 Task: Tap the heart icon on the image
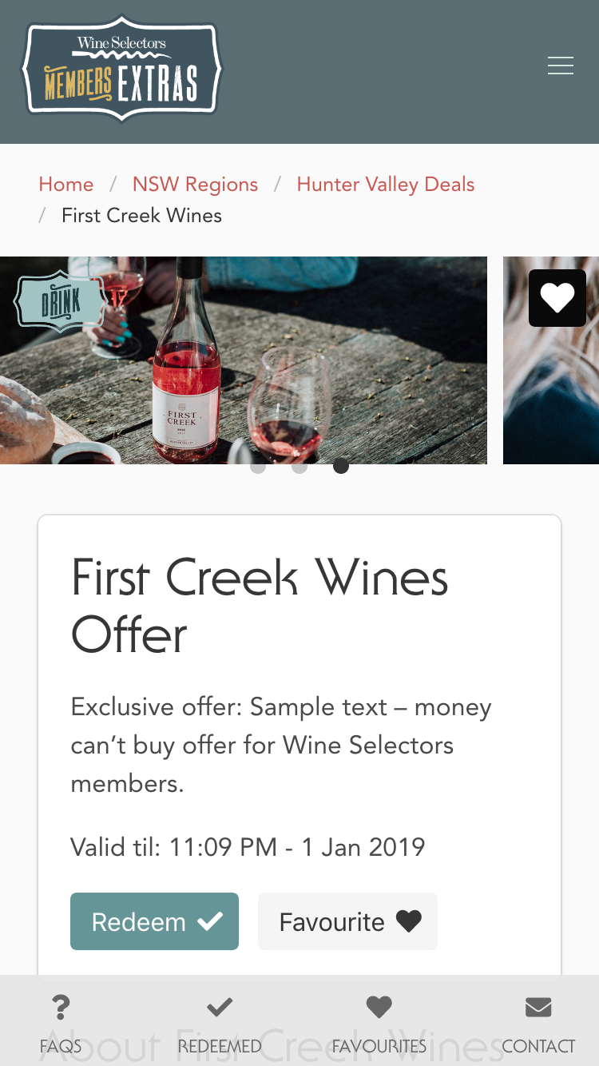coord(557,298)
